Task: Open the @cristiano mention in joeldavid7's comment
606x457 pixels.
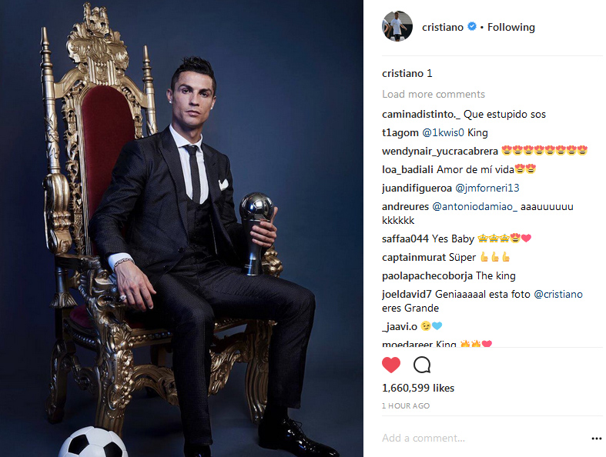Action: pyautogui.click(x=558, y=295)
